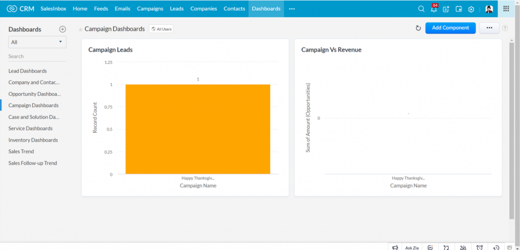
Task: Click the Campaign Leads chart title
Action: coord(110,50)
